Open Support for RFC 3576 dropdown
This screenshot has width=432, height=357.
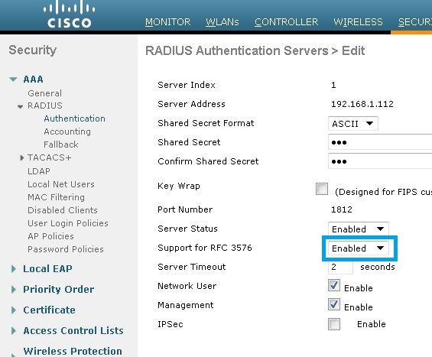358,248
